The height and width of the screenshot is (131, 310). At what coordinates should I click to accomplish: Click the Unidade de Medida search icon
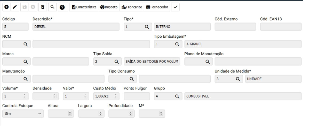[238, 79]
